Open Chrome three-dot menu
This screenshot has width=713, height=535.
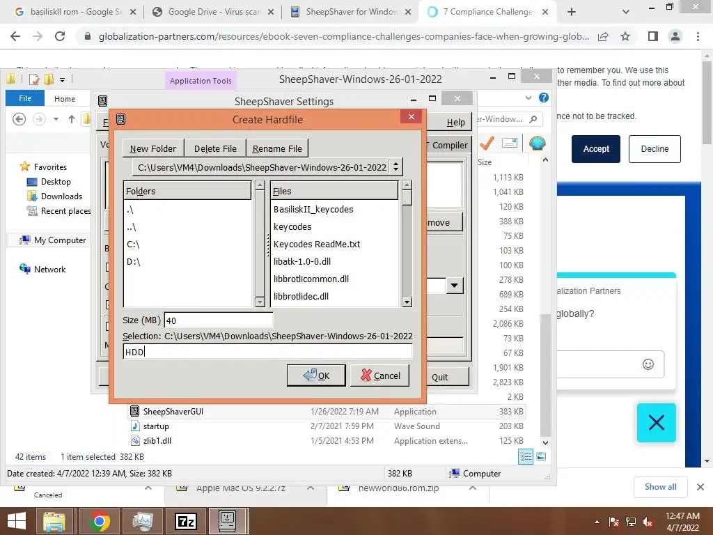click(698, 36)
